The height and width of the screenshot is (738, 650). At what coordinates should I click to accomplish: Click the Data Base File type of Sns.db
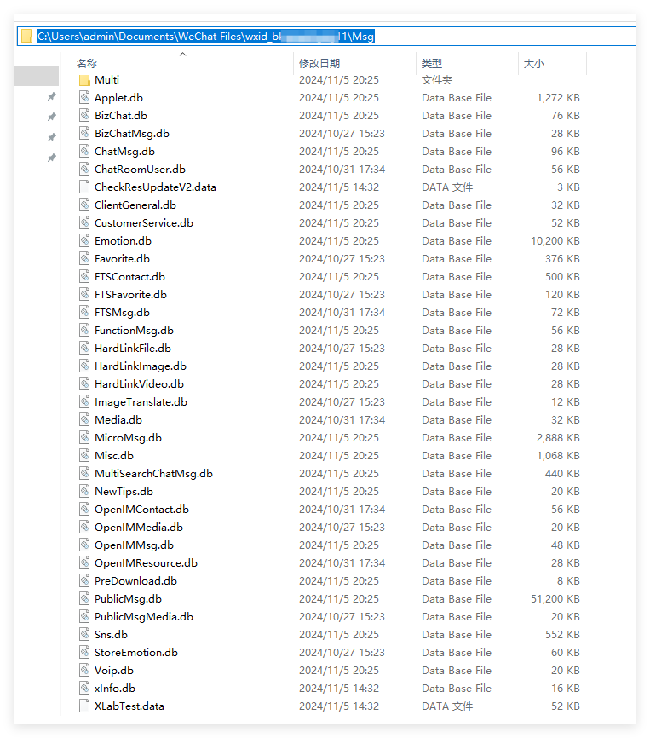[x=457, y=634]
